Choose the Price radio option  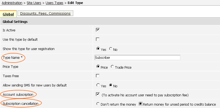(x=98, y=67)
